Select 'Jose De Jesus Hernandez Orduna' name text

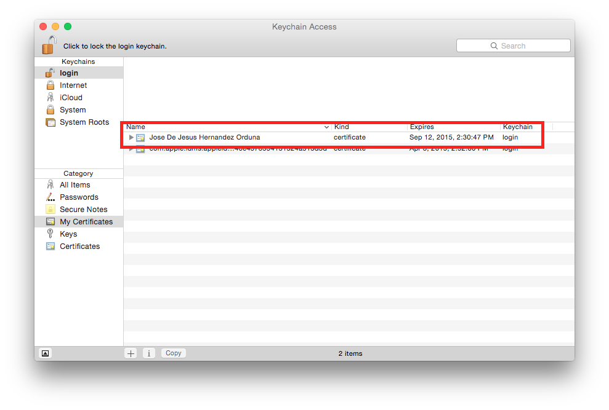pos(204,137)
